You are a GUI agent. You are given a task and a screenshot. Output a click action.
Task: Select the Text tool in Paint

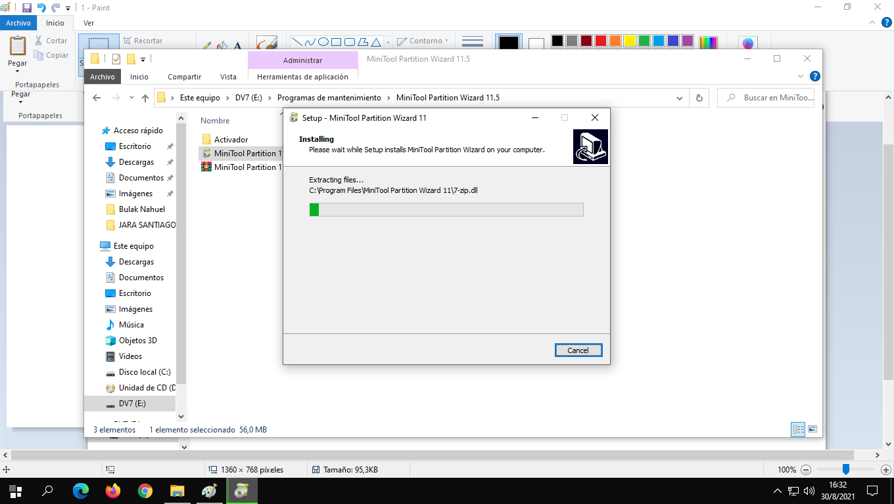[237, 47]
